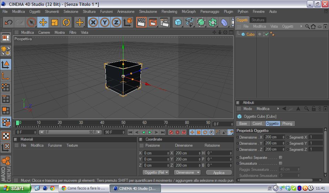Open the Oggetto (Rel) dropdown

tap(156, 172)
